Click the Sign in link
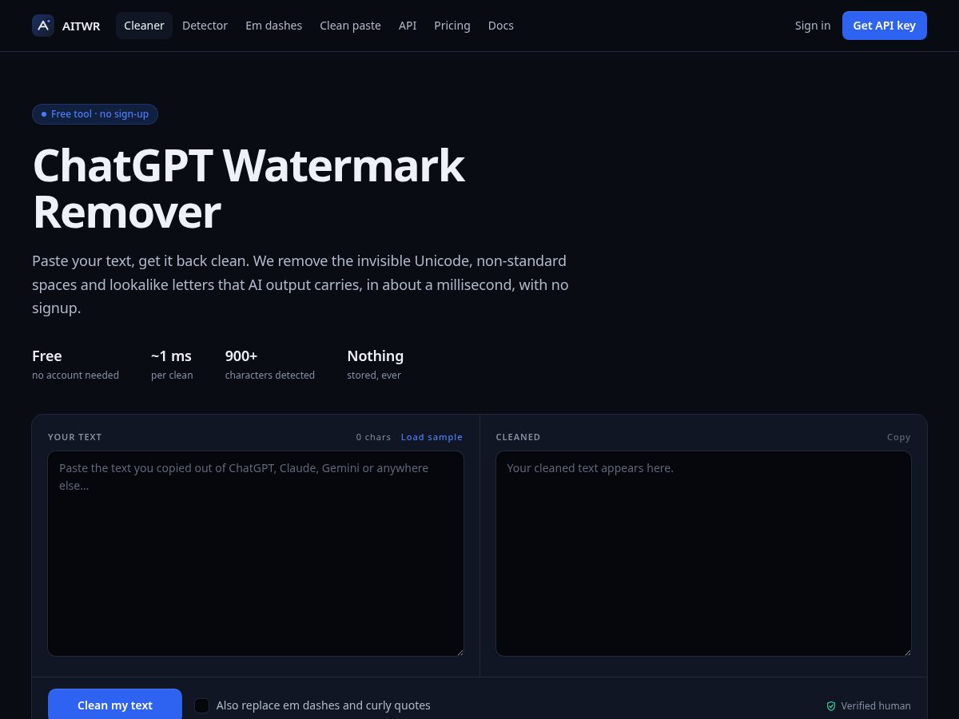This screenshot has width=959, height=719. pyautogui.click(x=813, y=26)
